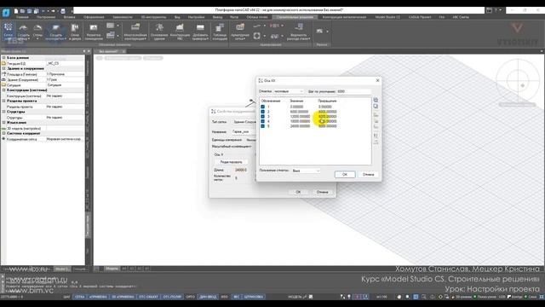
Task: Open the Конструкции металлические ribbon tab
Action: [x=344, y=17]
